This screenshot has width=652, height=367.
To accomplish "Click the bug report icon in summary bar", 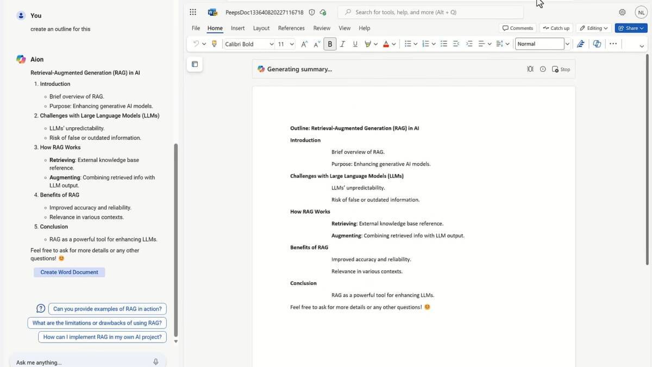I will (530, 69).
